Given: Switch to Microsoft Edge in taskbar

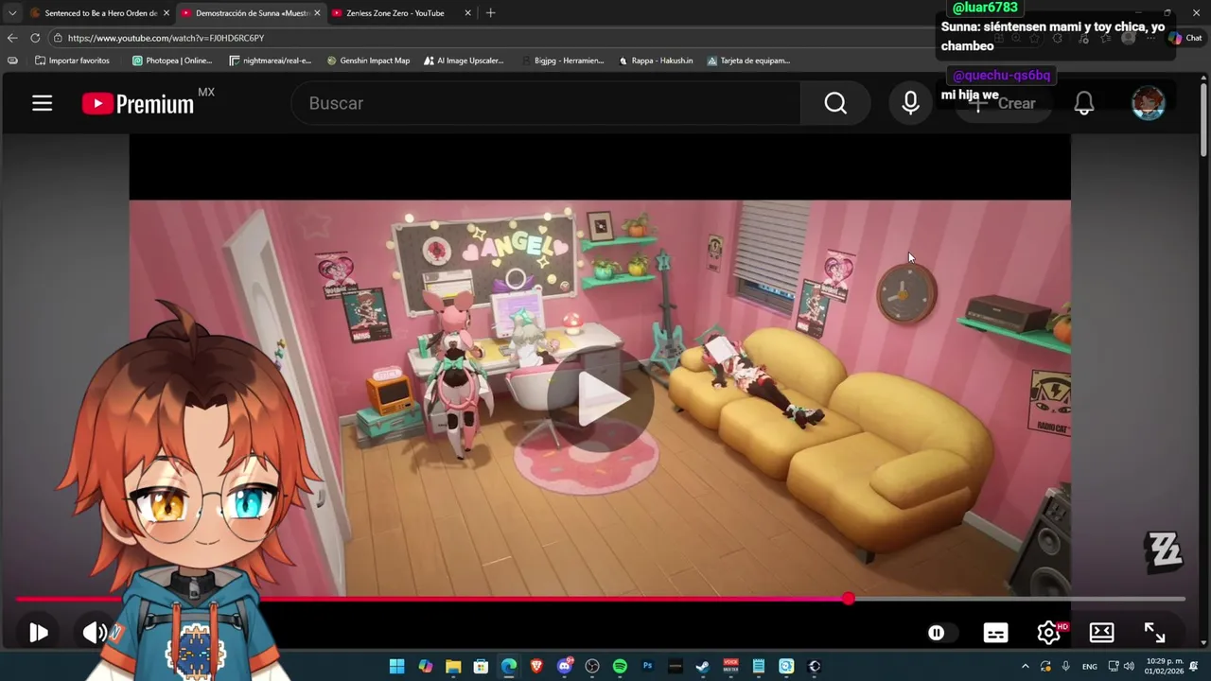Looking at the screenshot, I should coord(509,667).
